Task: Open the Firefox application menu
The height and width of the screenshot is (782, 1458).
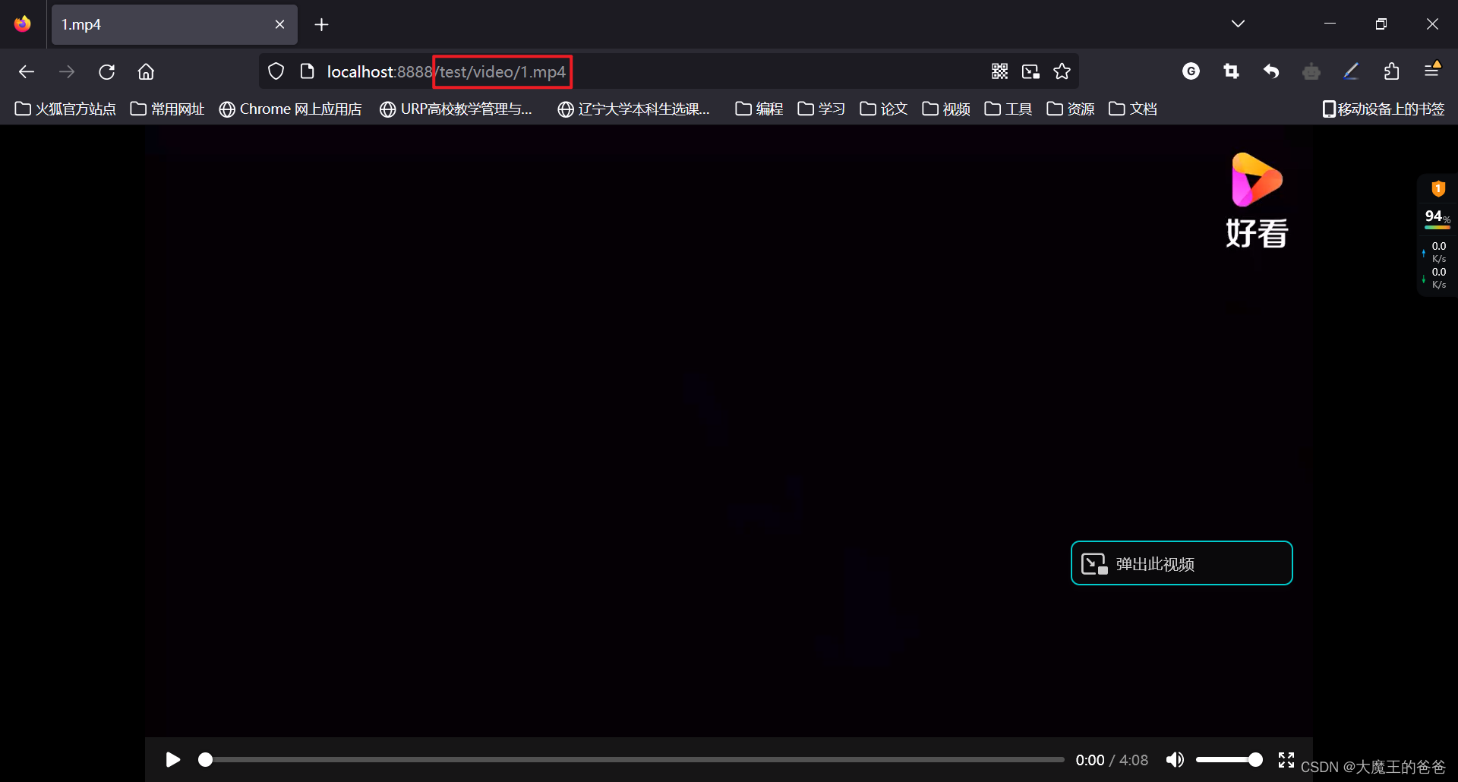Action: [1432, 71]
